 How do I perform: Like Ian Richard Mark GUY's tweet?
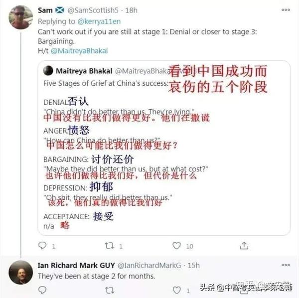(176, 290)
